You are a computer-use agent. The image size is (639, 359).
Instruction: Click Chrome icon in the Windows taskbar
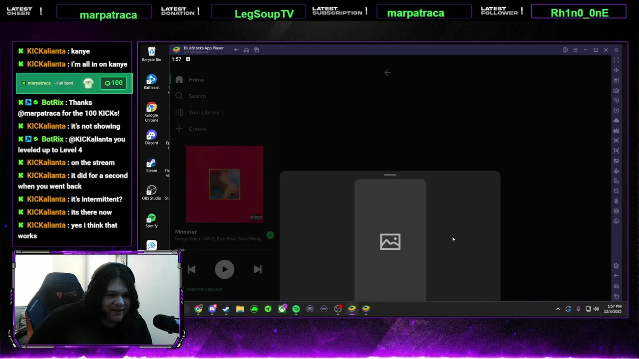click(199, 309)
